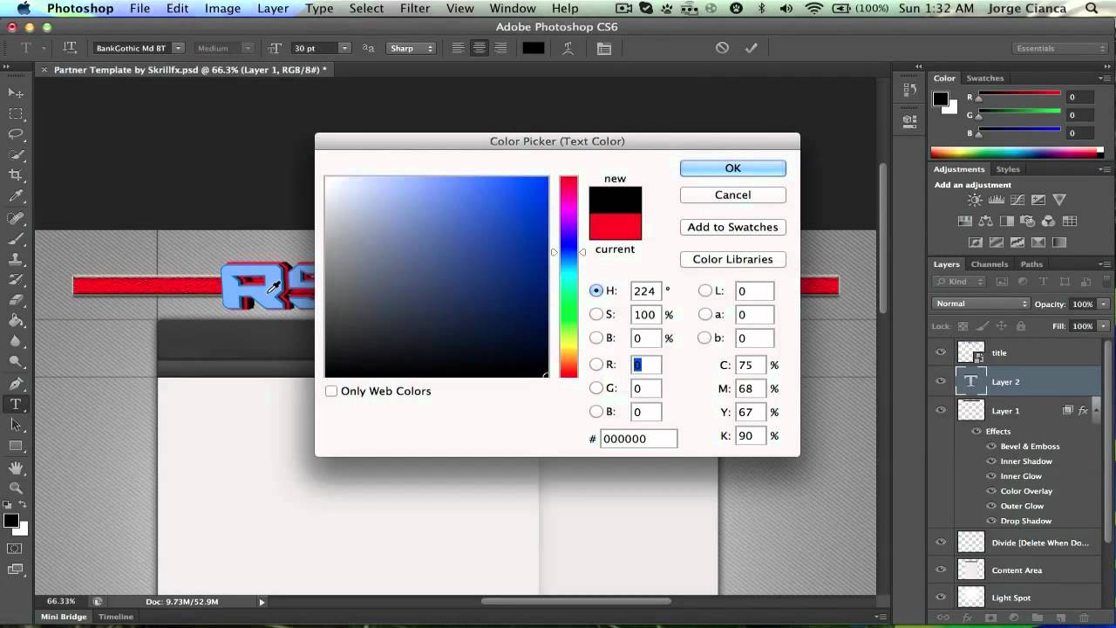1116x628 pixels.
Task: Click Add to Swatches button
Action: 732,227
